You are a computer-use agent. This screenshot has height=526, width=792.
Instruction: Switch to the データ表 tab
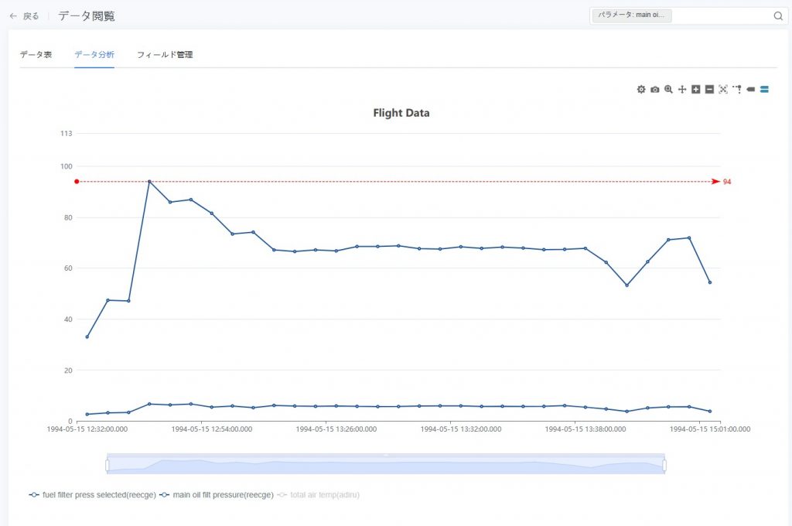[x=36, y=55]
